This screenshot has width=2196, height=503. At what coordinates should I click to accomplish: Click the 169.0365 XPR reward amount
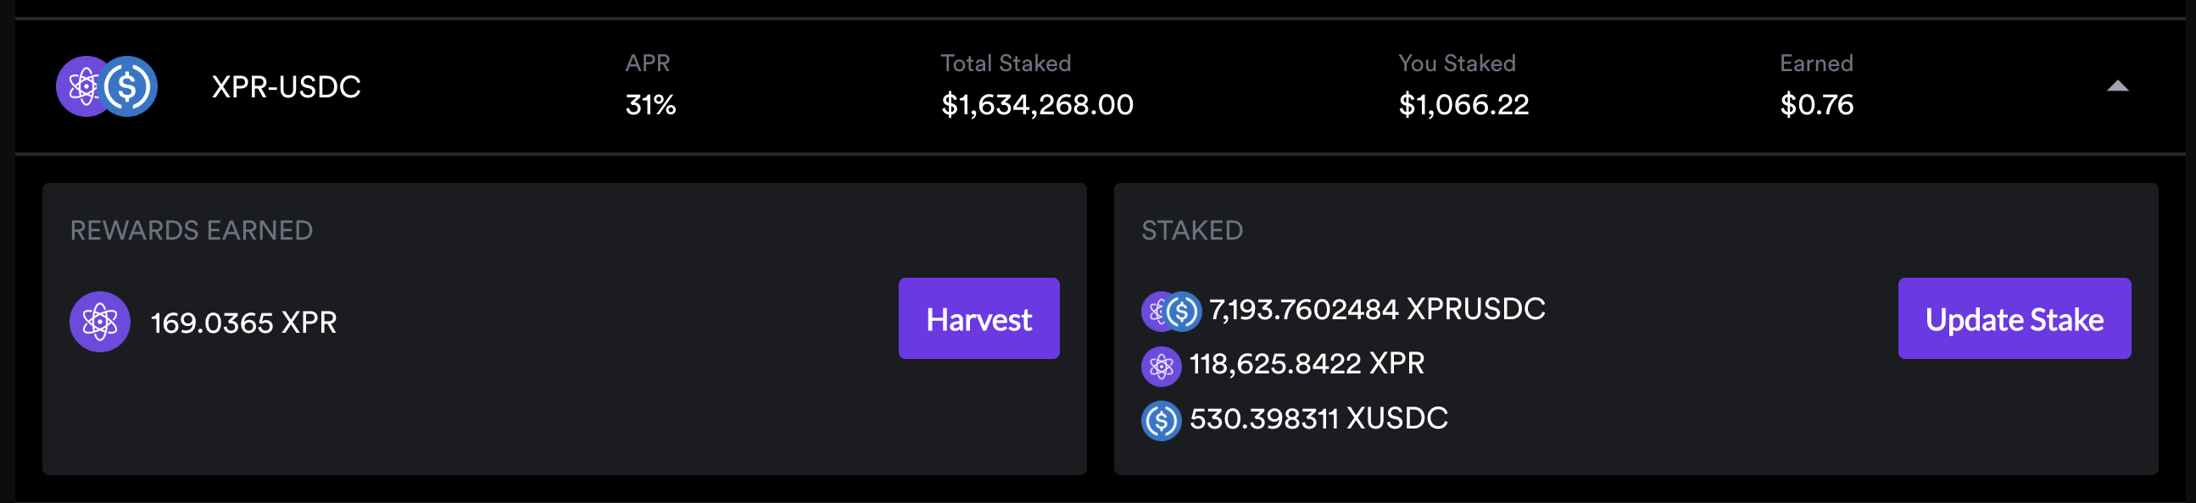[x=244, y=323]
